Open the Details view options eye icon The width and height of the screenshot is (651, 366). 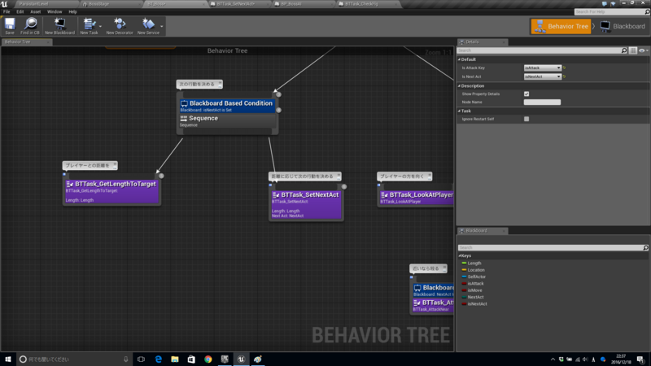[643, 50]
